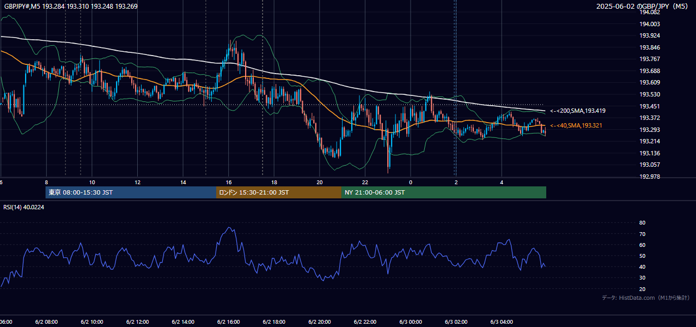The width and height of the screenshot is (696, 327).
Task: Select the 東京 08:00-15:30 JST session bar
Action: click(131, 192)
